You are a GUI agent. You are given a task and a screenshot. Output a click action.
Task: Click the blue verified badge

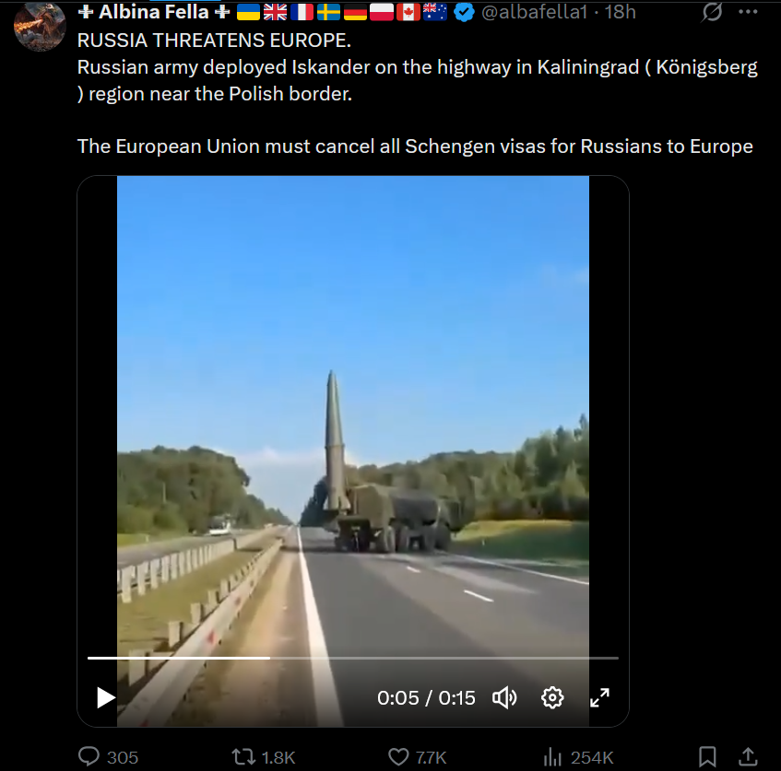tap(464, 13)
